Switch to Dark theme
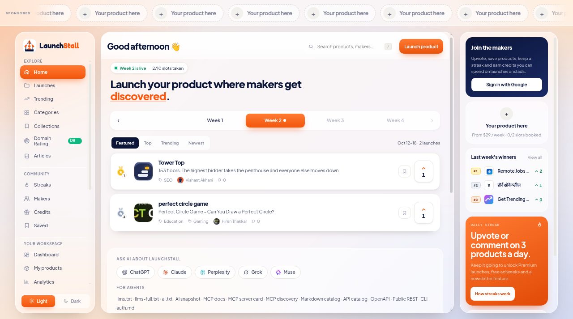Image resolution: width=573 pixels, height=319 pixels. click(73, 301)
